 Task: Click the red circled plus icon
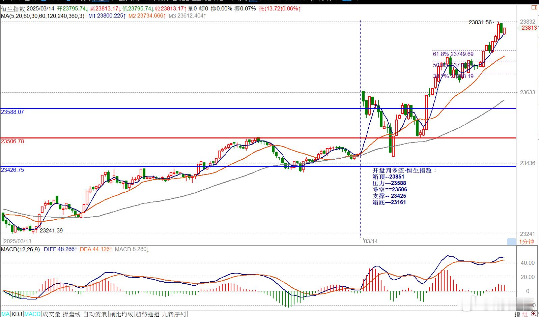pos(534,314)
